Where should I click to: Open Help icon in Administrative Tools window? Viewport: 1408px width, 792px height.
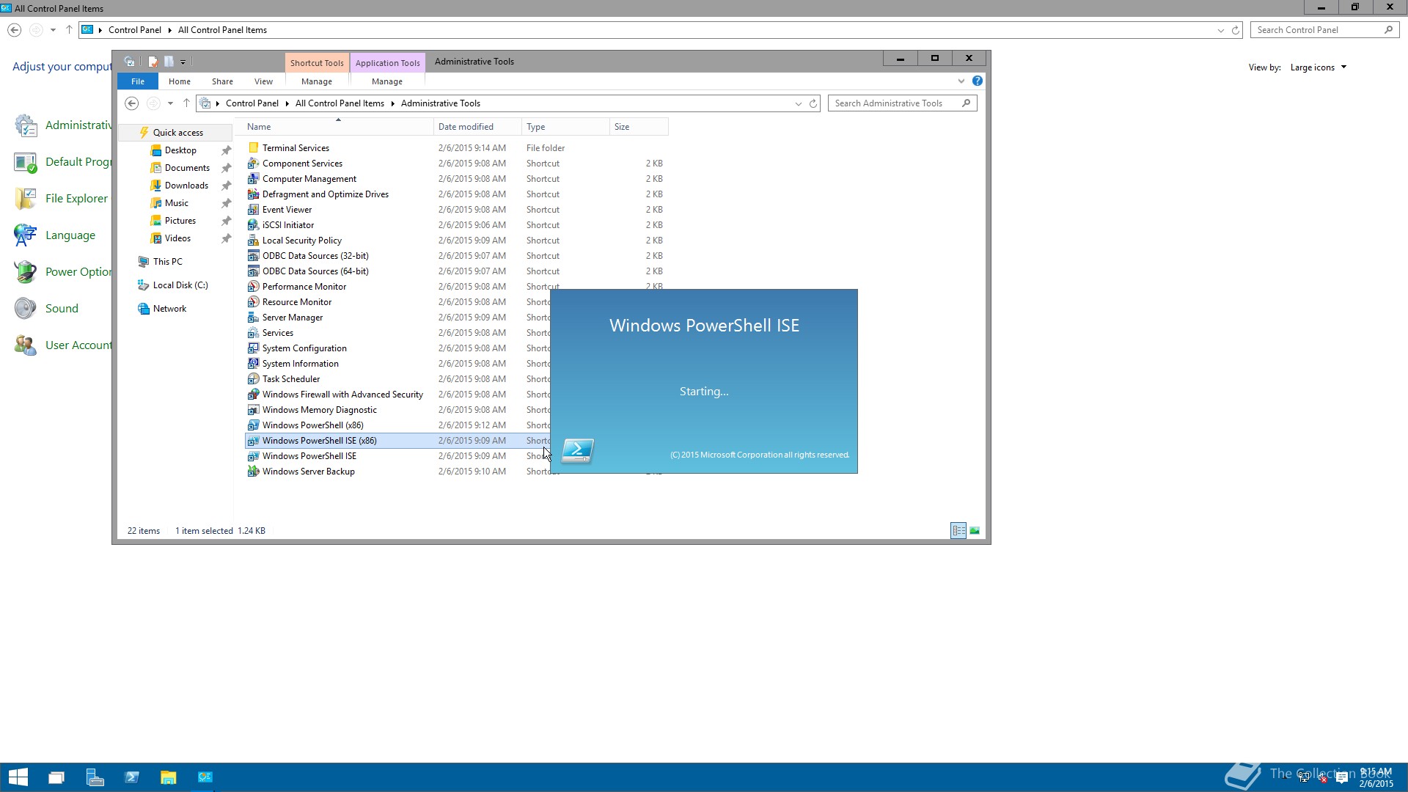977,81
